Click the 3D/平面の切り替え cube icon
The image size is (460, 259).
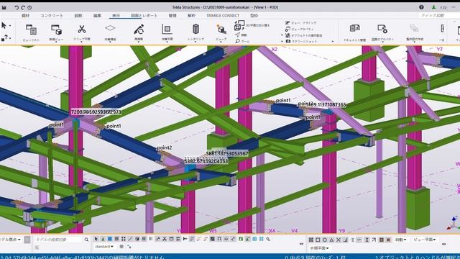239,25
